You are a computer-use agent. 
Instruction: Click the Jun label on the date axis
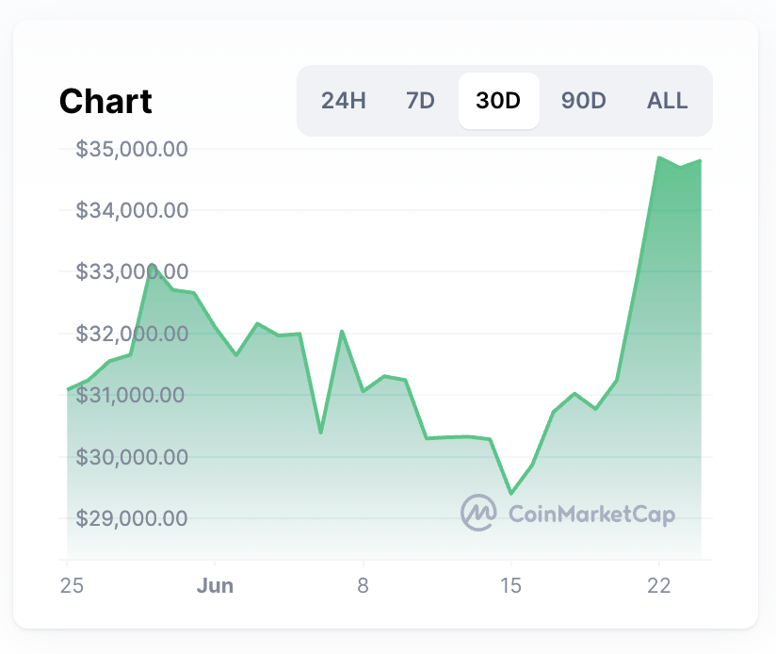pyautogui.click(x=215, y=585)
